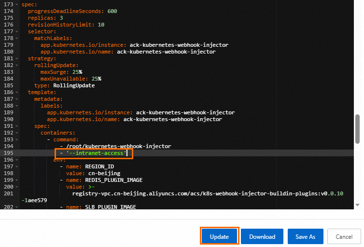Click line number 195 in the gutter
Screen dimensions: 364x247
coord(9,153)
